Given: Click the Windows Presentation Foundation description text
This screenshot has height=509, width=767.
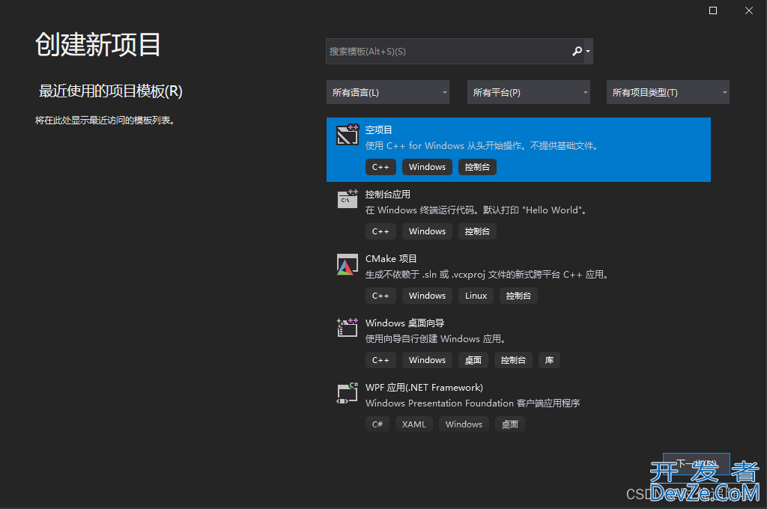Looking at the screenshot, I should tap(473, 403).
